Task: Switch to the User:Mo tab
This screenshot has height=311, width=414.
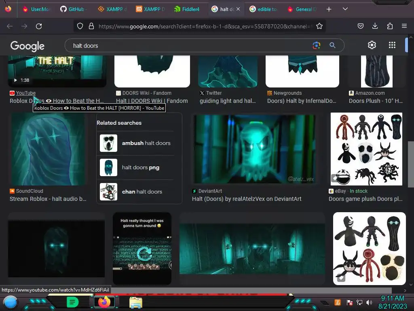Action: pyautogui.click(x=37, y=9)
